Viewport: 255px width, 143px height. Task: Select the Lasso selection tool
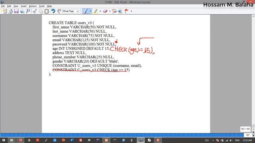click(114, 11)
